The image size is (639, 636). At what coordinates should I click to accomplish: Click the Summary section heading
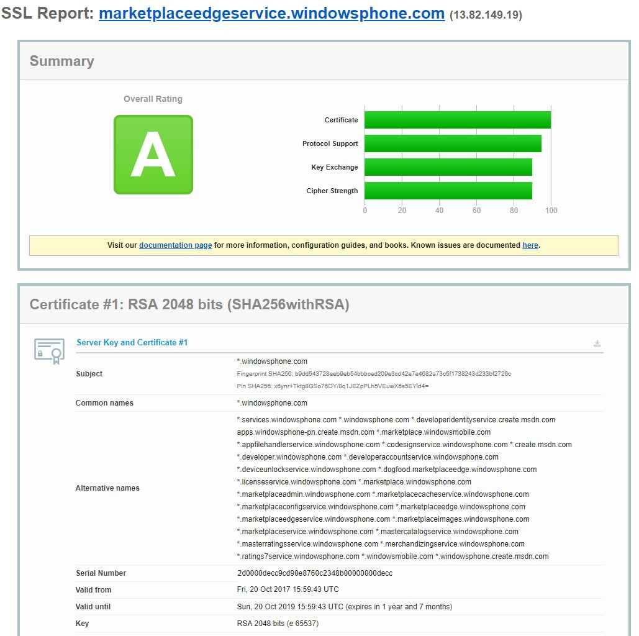click(62, 61)
